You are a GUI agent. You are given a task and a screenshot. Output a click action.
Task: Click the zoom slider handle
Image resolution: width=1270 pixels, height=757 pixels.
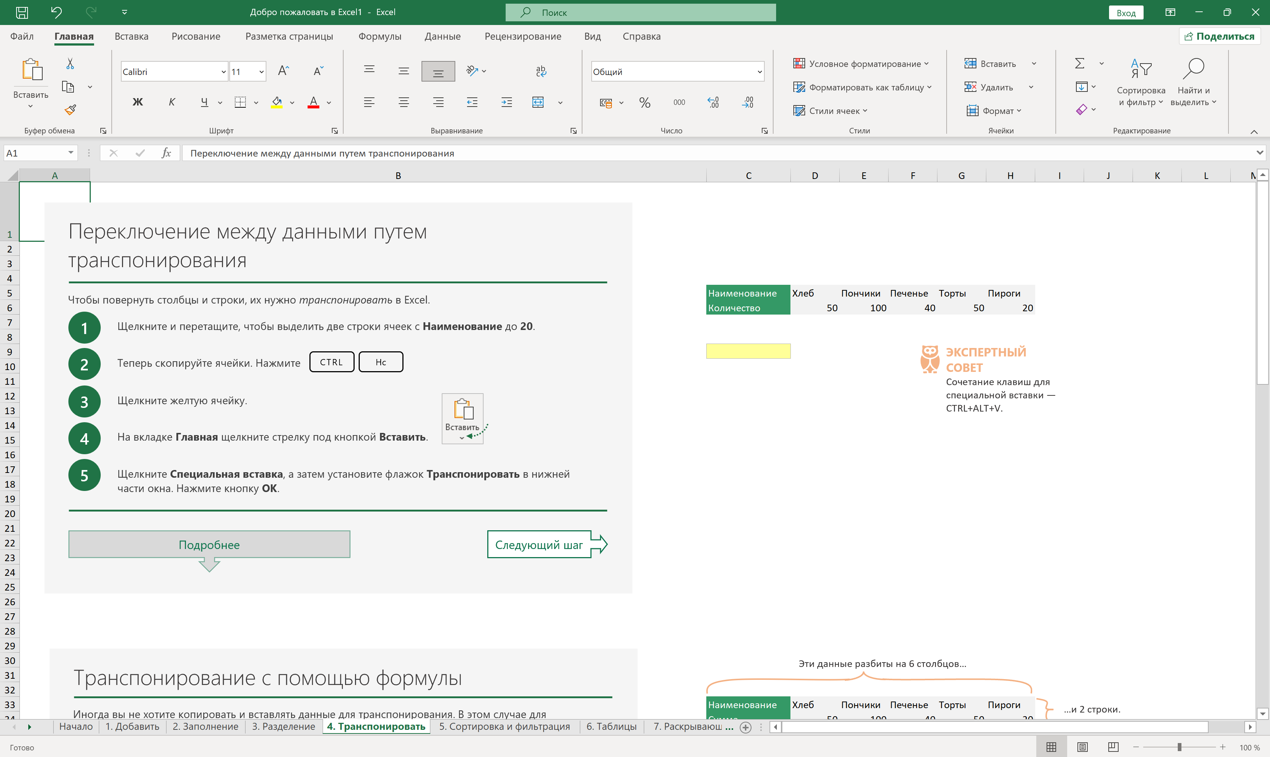[x=1179, y=747]
